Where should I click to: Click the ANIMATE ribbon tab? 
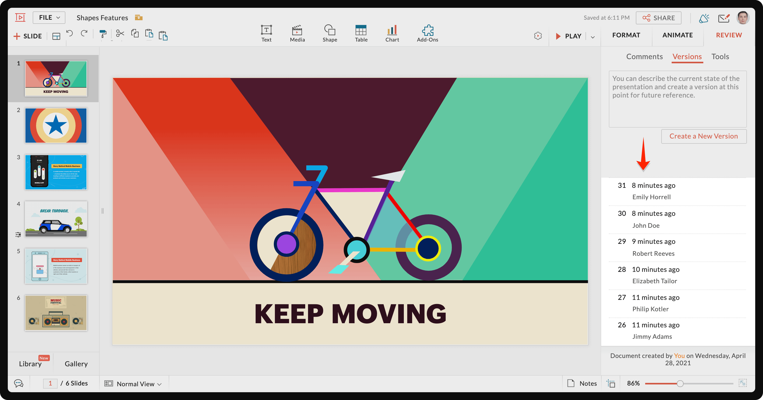[x=678, y=35]
